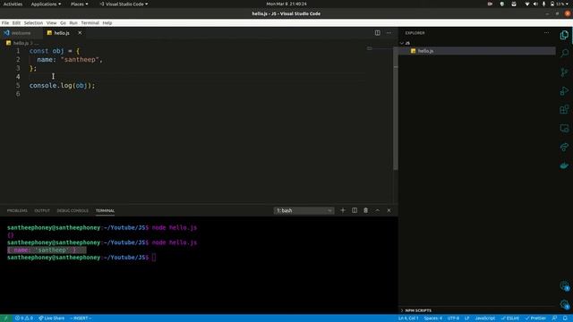Open the View menu
The width and height of the screenshot is (573, 322).
click(x=52, y=22)
